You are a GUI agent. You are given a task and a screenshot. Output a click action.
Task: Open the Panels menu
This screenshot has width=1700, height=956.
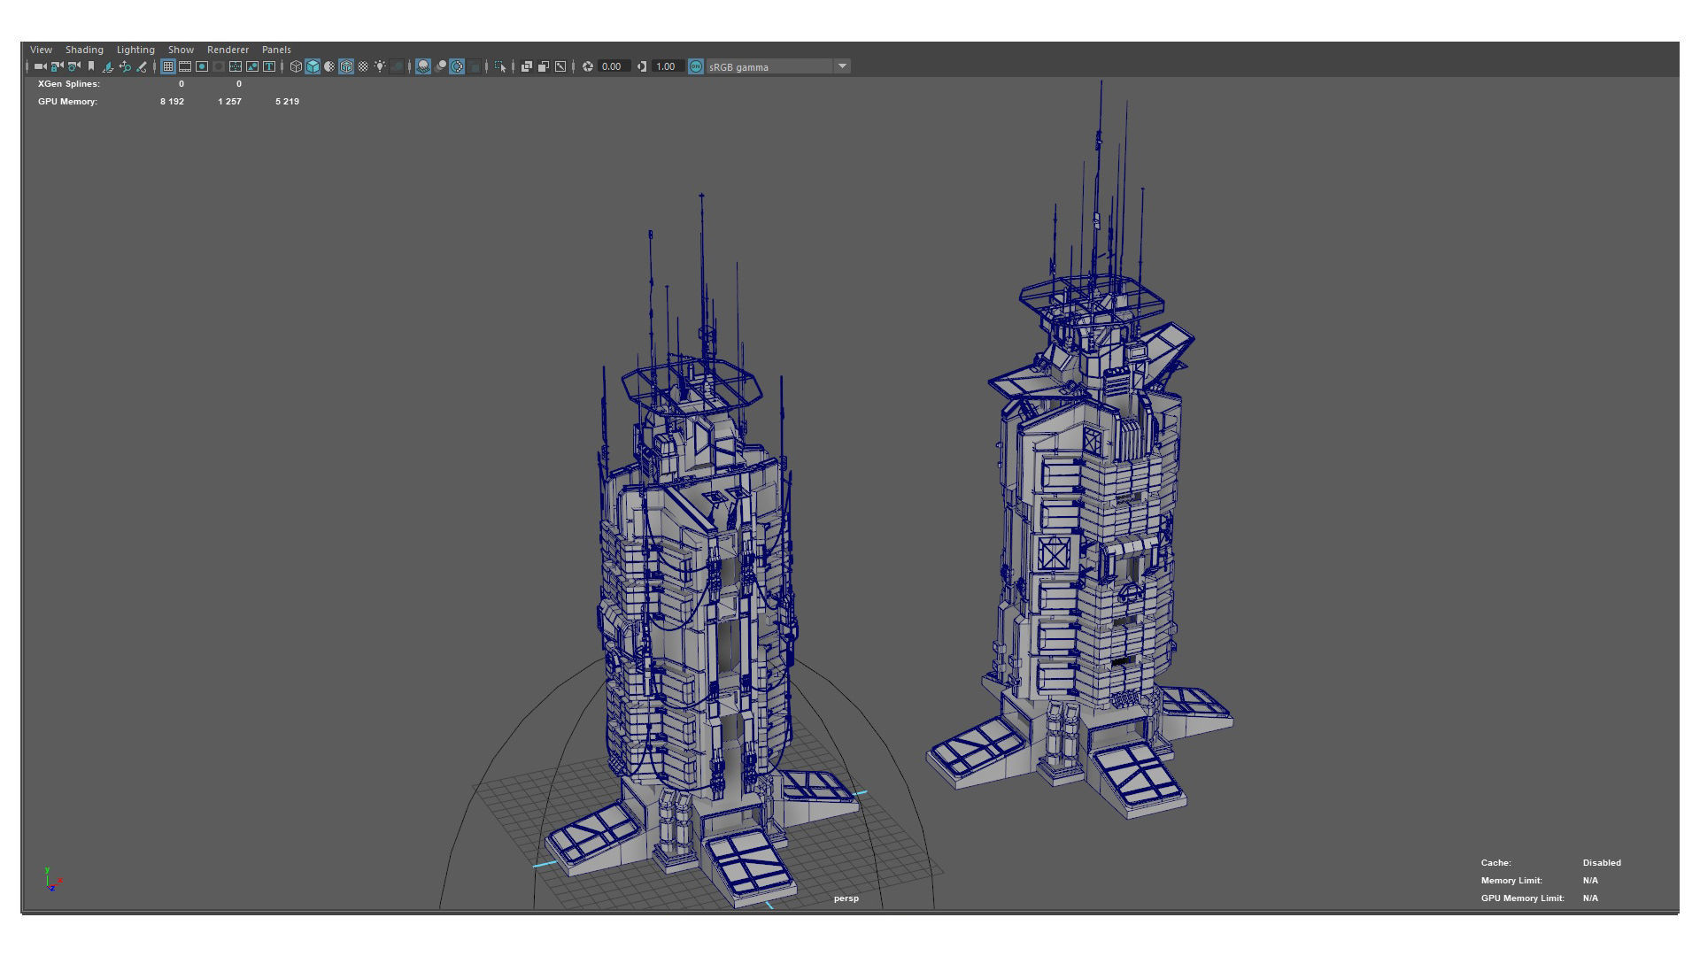click(x=276, y=50)
